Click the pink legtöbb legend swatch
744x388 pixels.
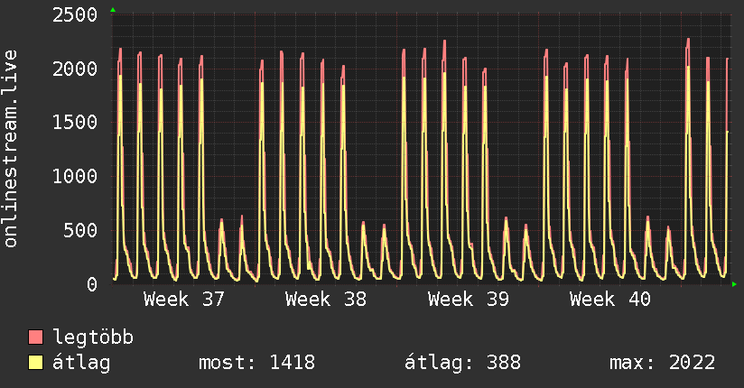pos(35,337)
